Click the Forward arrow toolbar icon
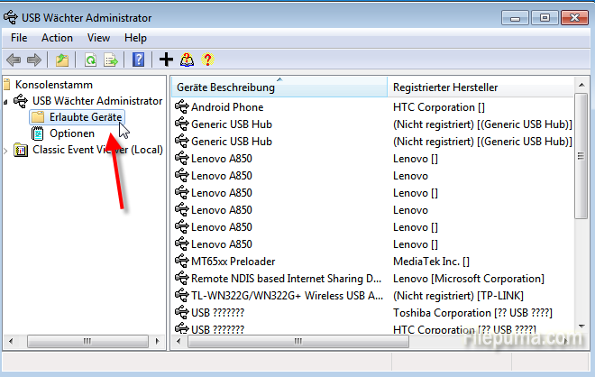 (34, 60)
